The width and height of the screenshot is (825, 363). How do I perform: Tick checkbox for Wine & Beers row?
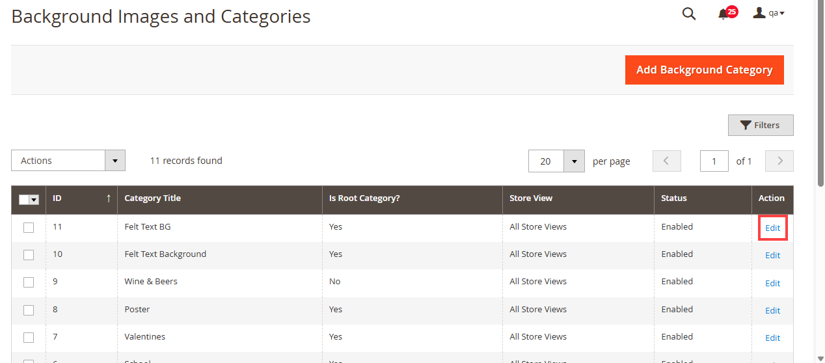tap(29, 282)
